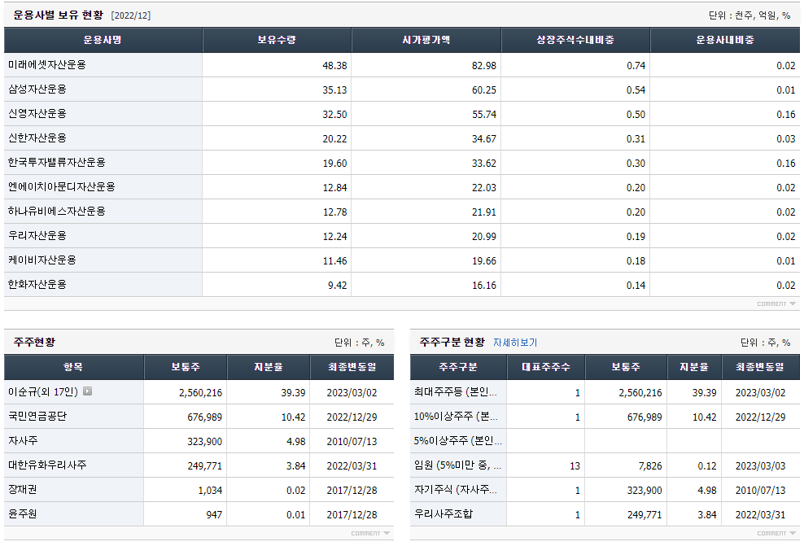The image size is (804, 546).
Task: Click 2023/03/03 date in 임원 row
Action: (x=760, y=466)
